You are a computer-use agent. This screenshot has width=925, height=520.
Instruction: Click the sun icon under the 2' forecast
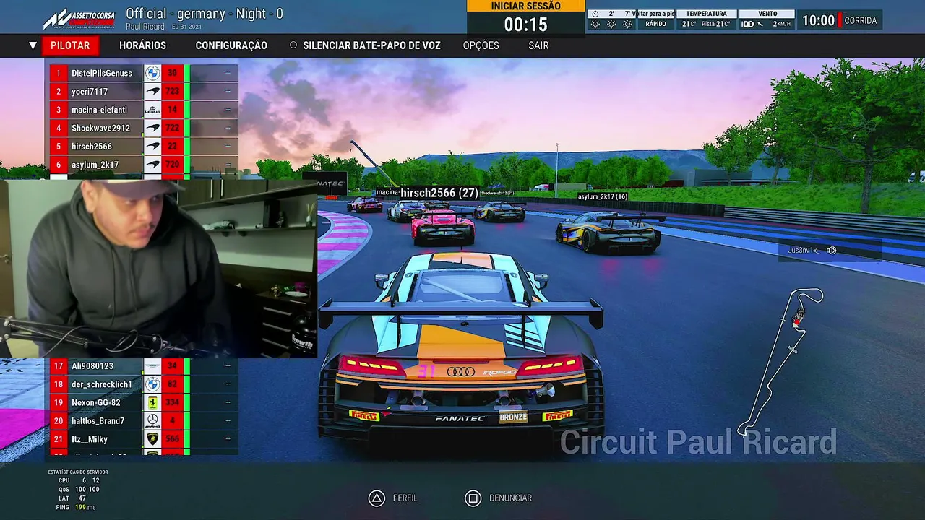[611, 25]
